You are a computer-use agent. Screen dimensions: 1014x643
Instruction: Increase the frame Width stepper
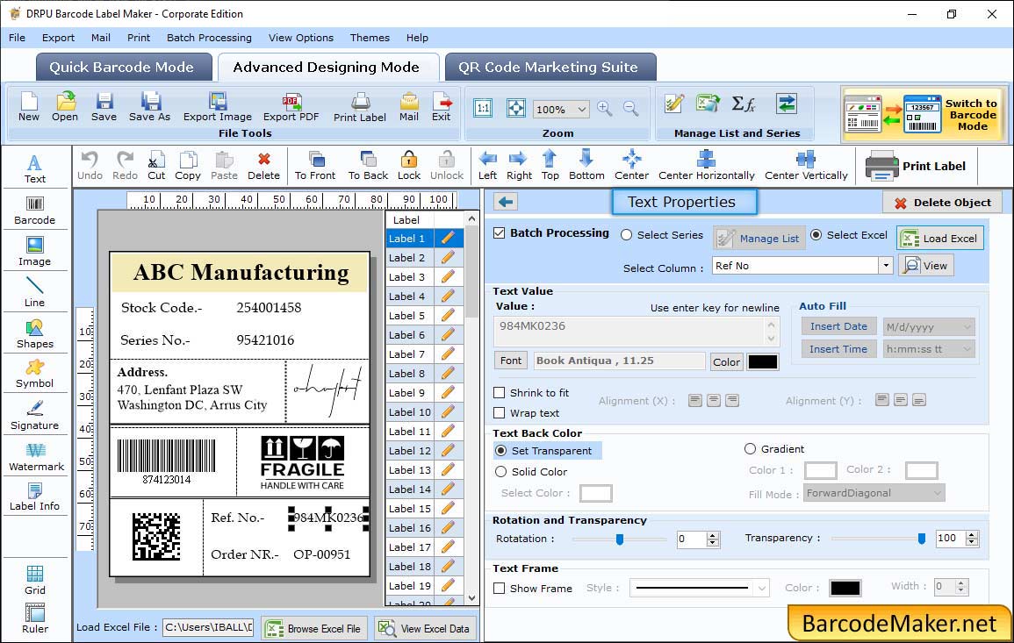click(x=961, y=582)
